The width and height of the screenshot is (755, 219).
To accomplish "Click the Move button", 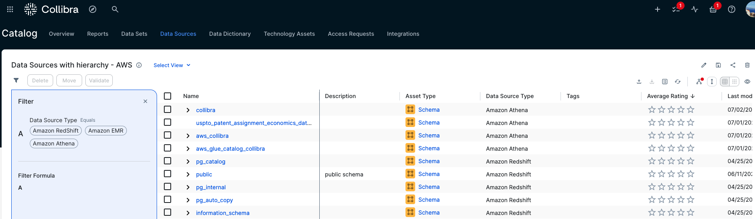I will tap(69, 80).
